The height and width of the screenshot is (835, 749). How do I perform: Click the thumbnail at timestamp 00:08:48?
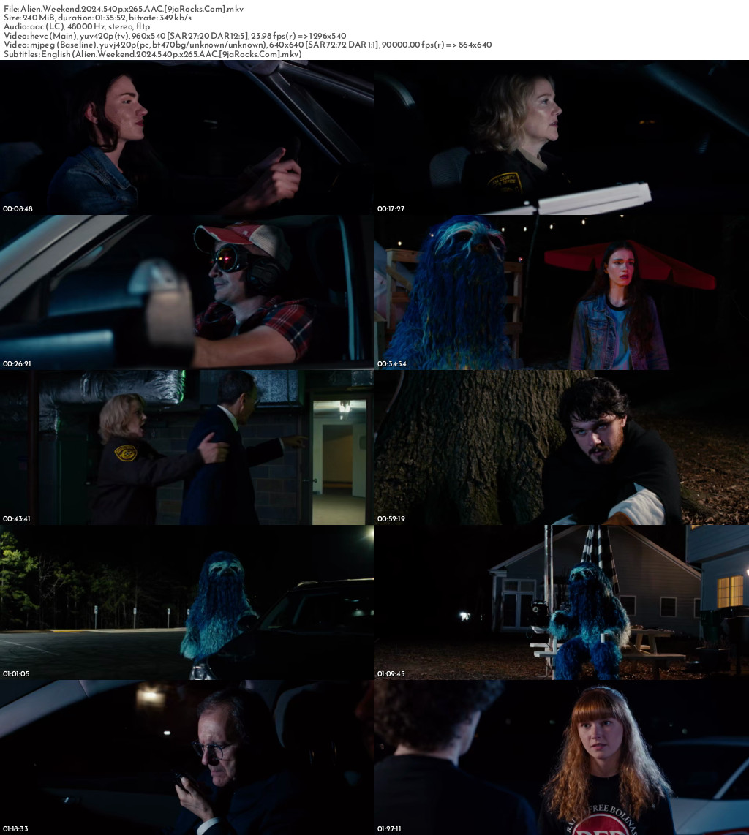coord(187,137)
